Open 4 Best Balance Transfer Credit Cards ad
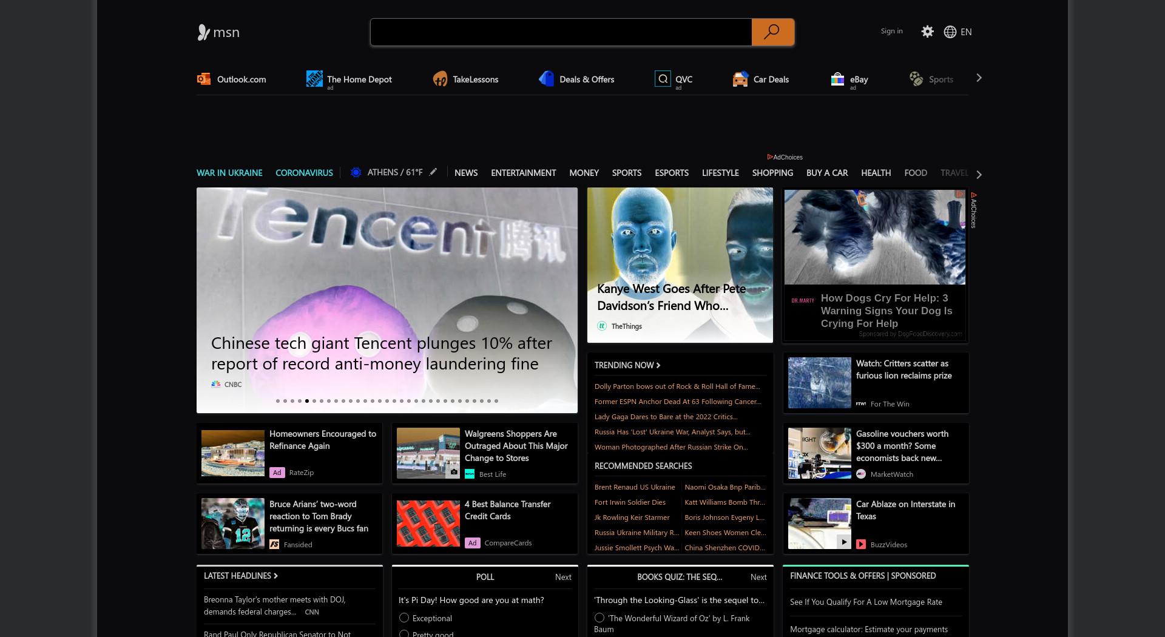The image size is (1165, 637). pyautogui.click(x=484, y=524)
